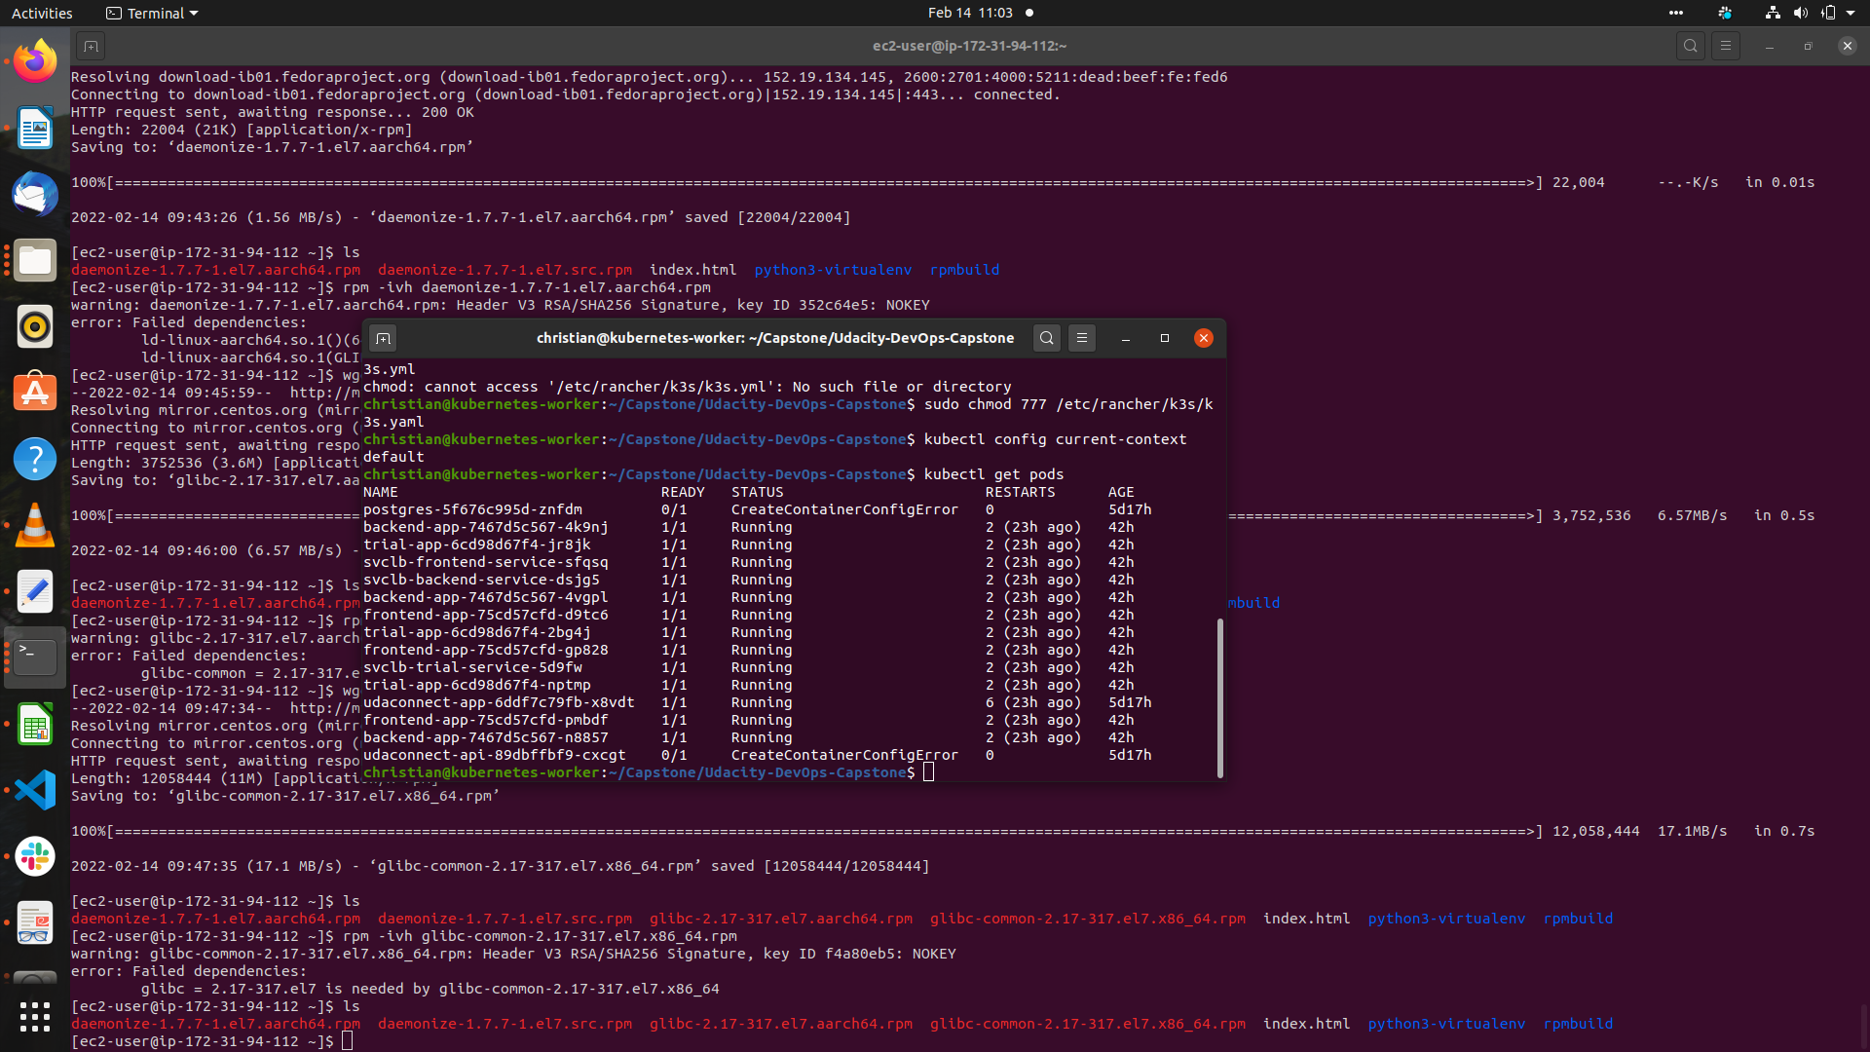This screenshot has width=1870, height=1052.
Task: Expand system status menu arrow
Action: click(x=1851, y=13)
